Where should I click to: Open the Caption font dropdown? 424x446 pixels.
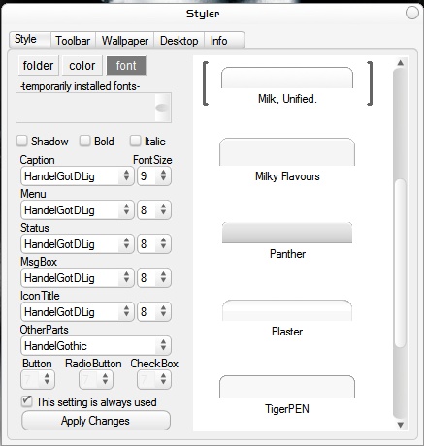point(78,176)
